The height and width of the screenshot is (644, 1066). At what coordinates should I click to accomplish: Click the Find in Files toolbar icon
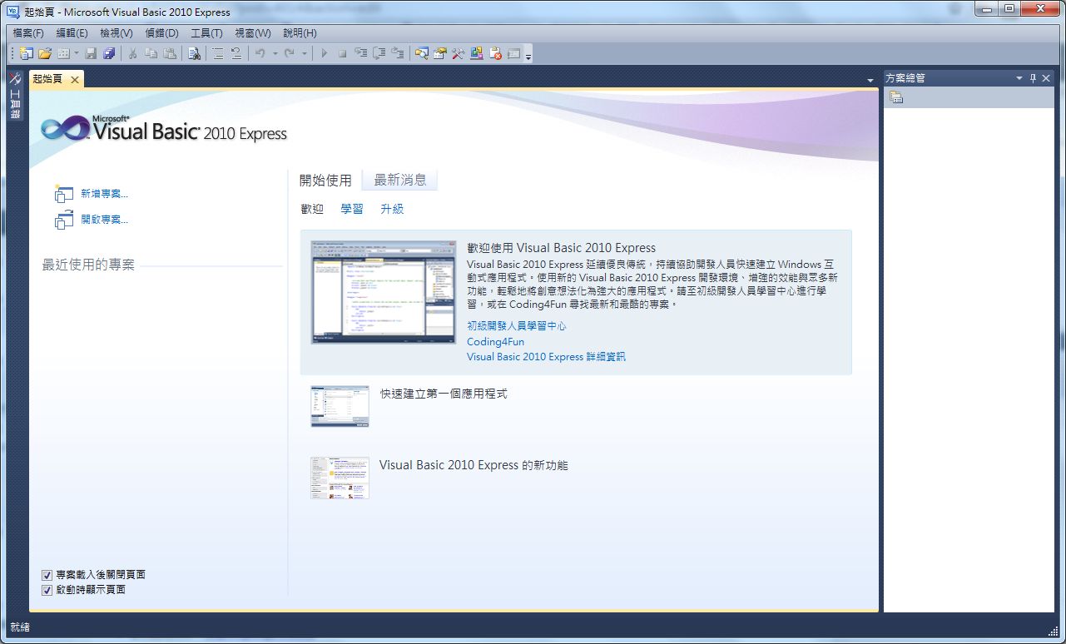[x=194, y=54]
